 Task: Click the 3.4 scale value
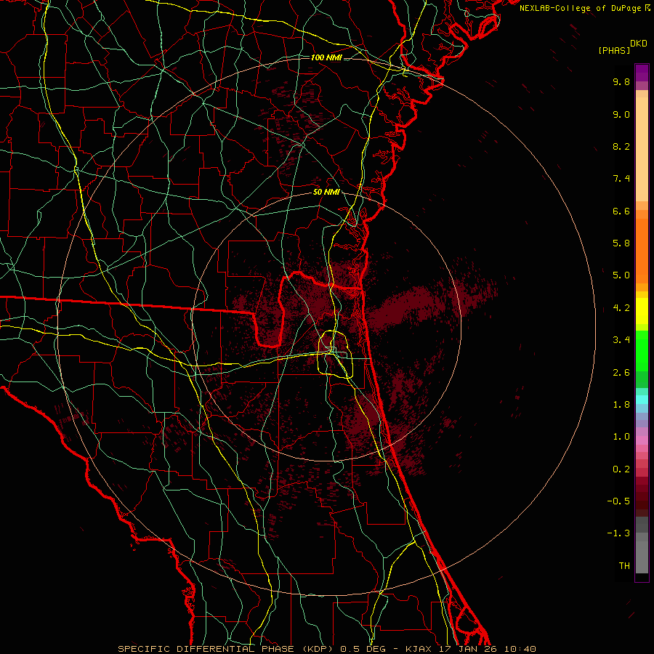(621, 340)
